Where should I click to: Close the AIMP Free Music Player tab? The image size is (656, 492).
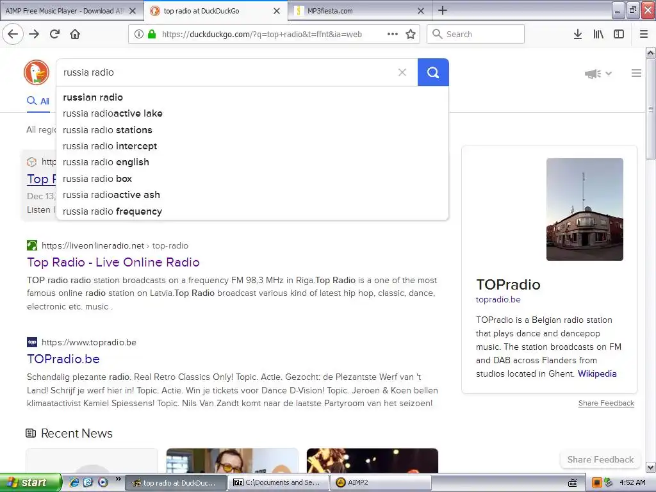tap(133, 11)
